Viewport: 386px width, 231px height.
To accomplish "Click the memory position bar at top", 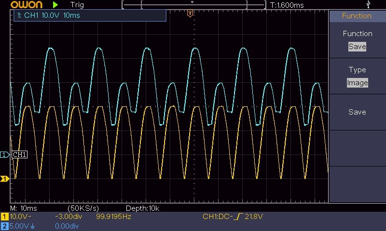I will point(194,5).
